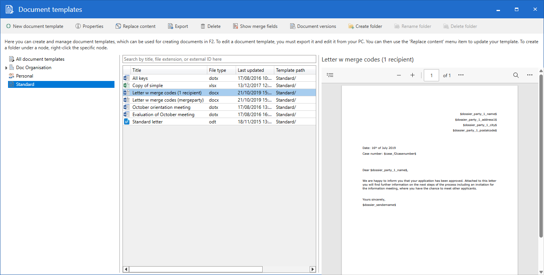Select the Personal folder
Image resolution: width=544 pixels, height=275 pixels.
coord(25,76)
